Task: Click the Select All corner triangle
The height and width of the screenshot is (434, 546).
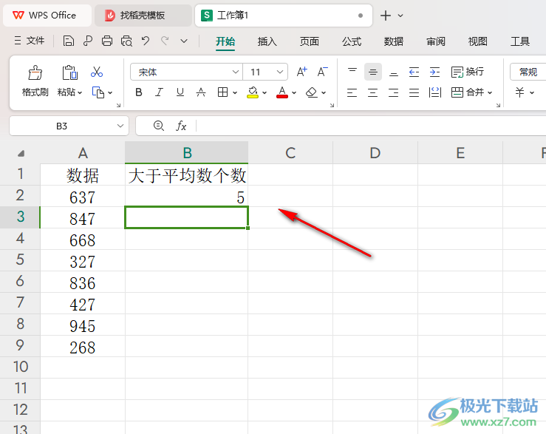Action: [x=21, y=153]
